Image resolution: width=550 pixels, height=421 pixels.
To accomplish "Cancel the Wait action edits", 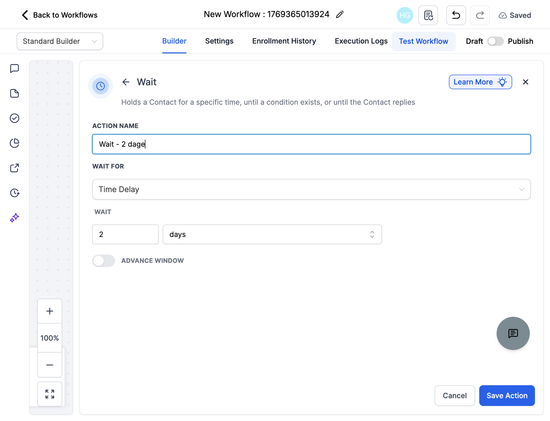I will click(455, 396).
